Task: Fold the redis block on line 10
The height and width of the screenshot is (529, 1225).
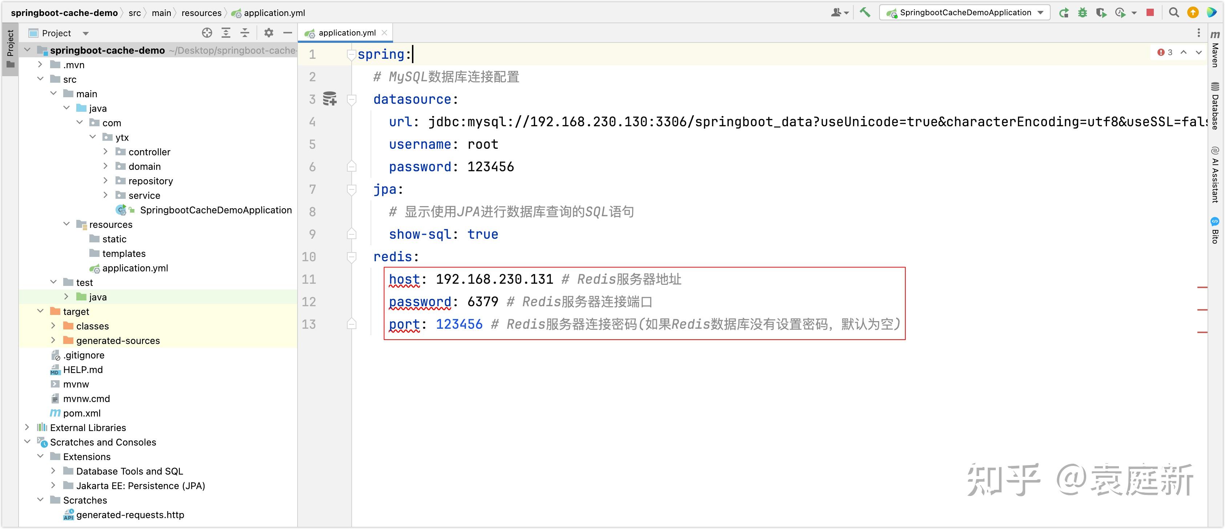Action: pos(351,257)
